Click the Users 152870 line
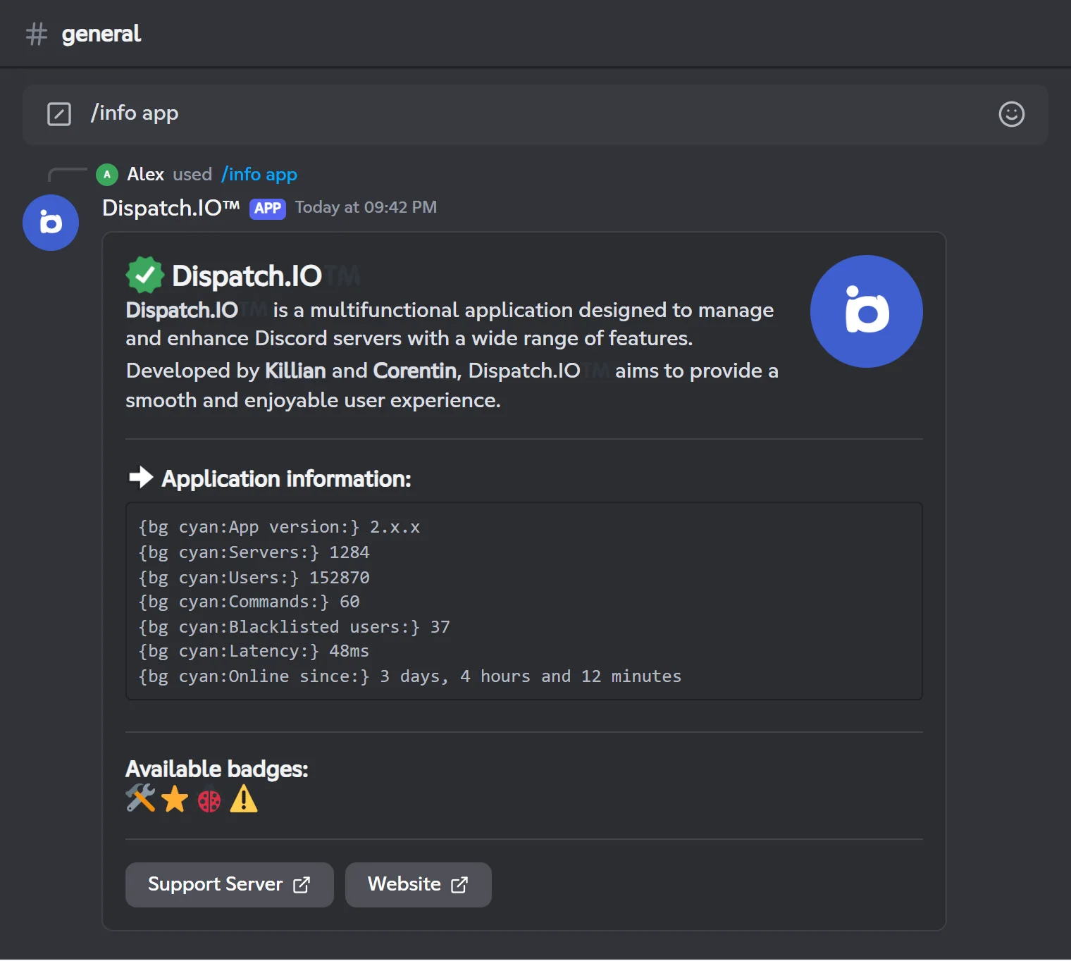The image size is (1071, 961). coord(254,578)
